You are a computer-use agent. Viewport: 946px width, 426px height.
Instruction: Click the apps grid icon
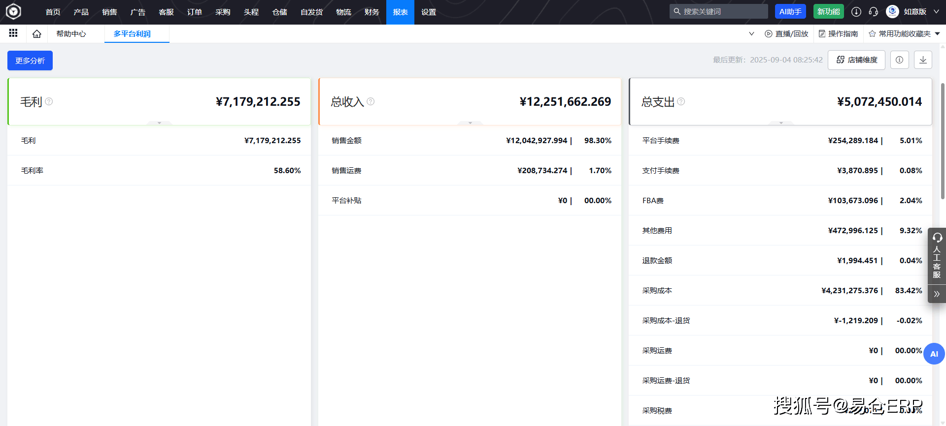[x=13, y=33]
